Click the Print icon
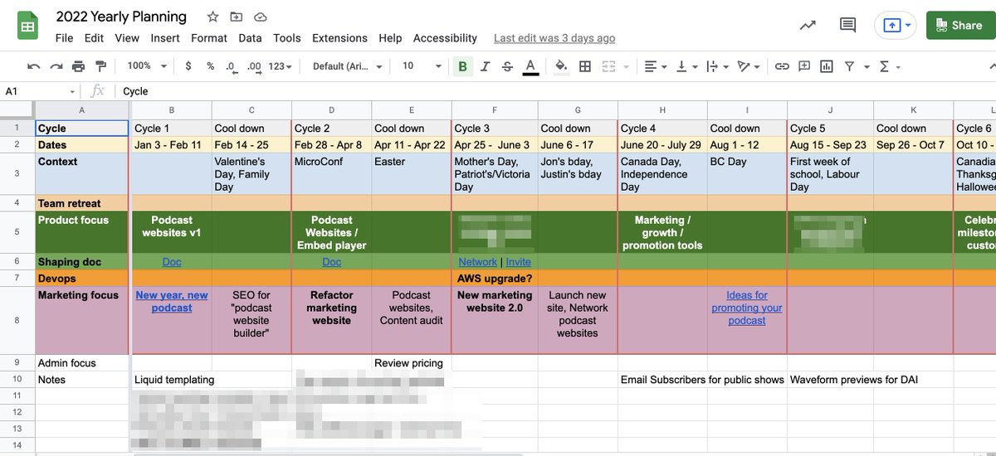Image resolution: width=996 pixels, height=456 pixels. point(78,66)
